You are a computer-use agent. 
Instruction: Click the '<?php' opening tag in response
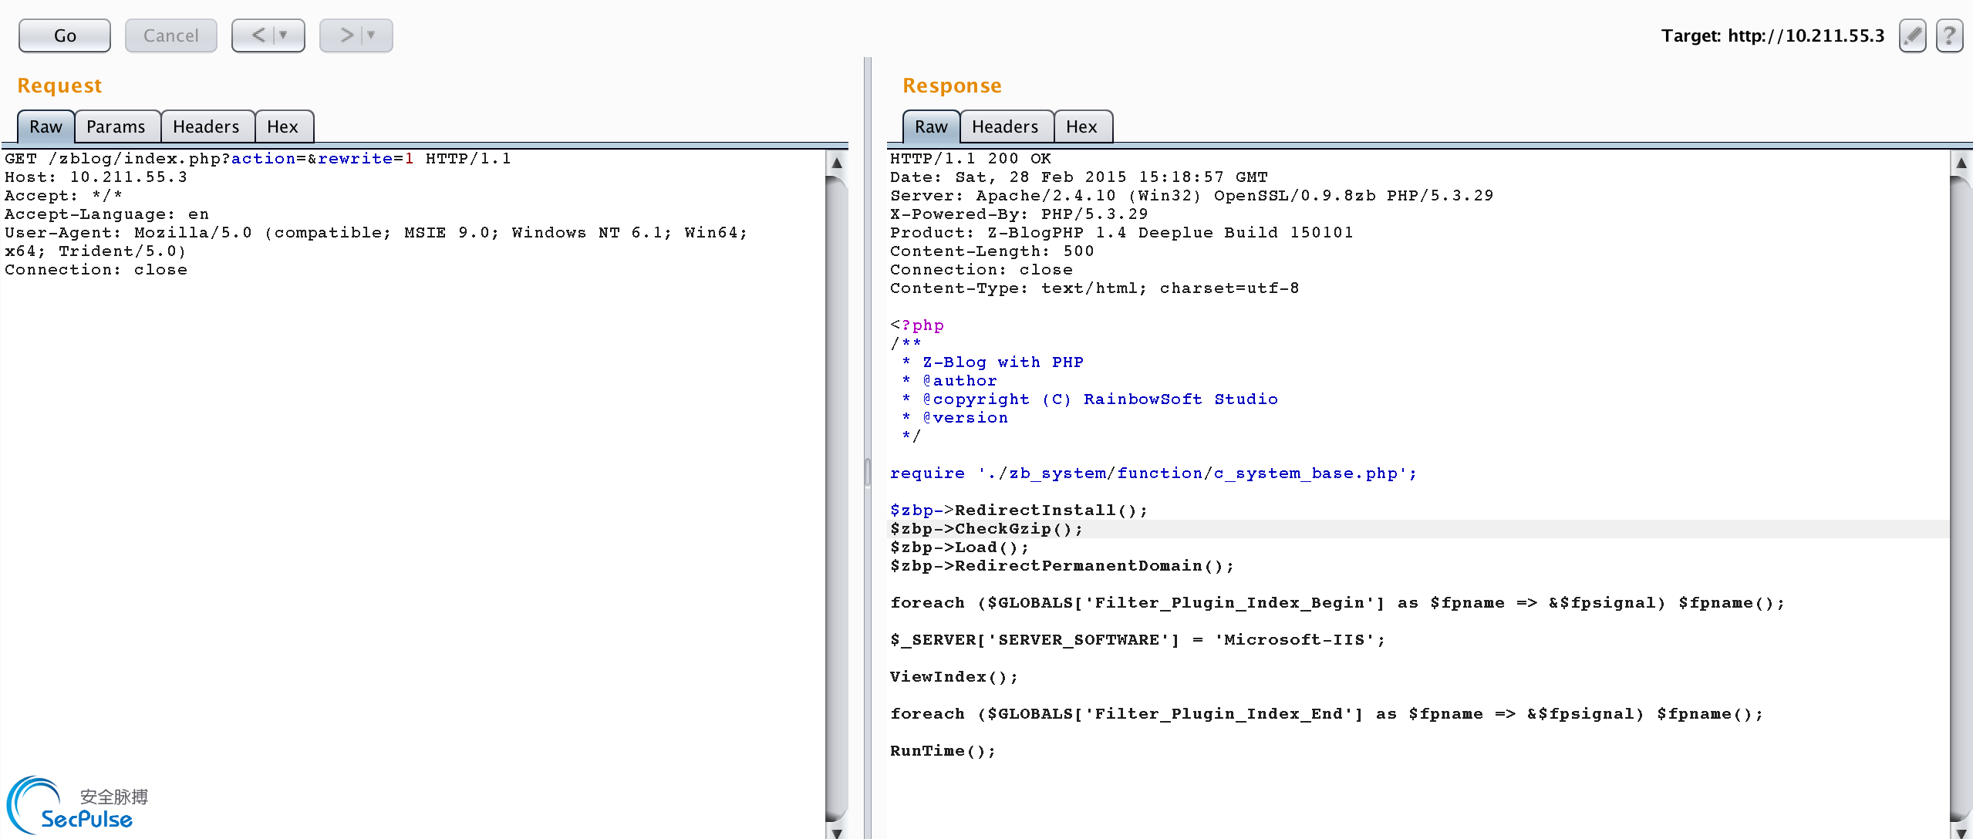(917, 325)
